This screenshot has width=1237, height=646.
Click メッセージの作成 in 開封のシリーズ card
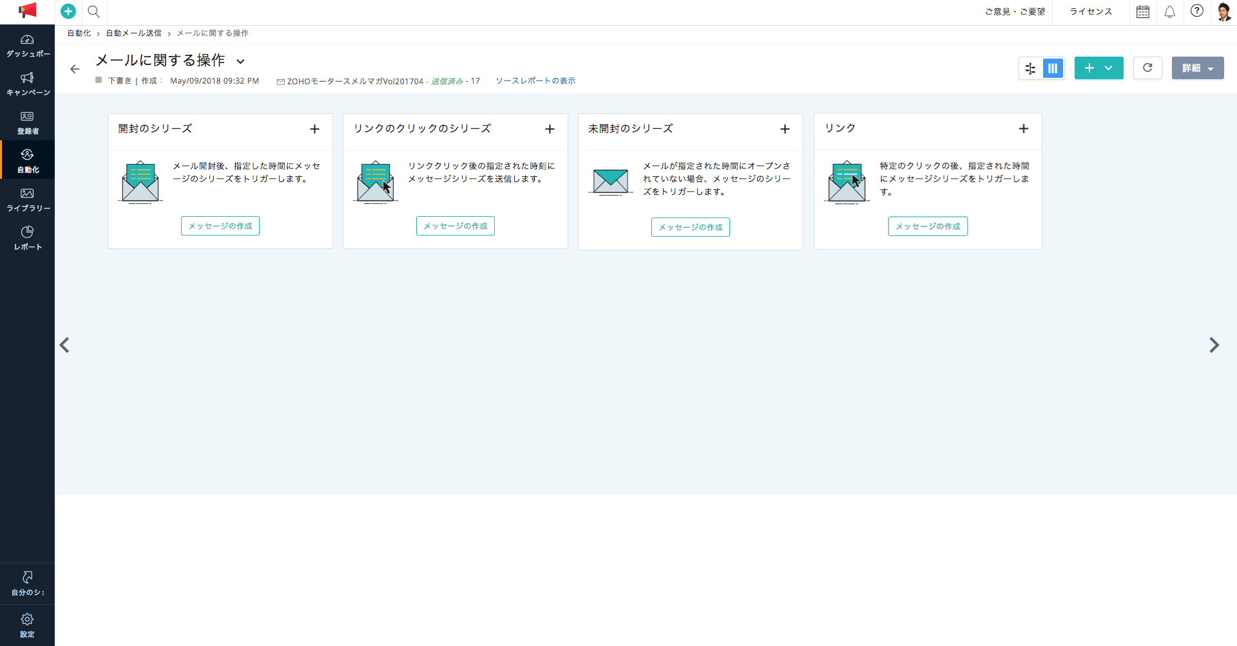click(220, 226)
